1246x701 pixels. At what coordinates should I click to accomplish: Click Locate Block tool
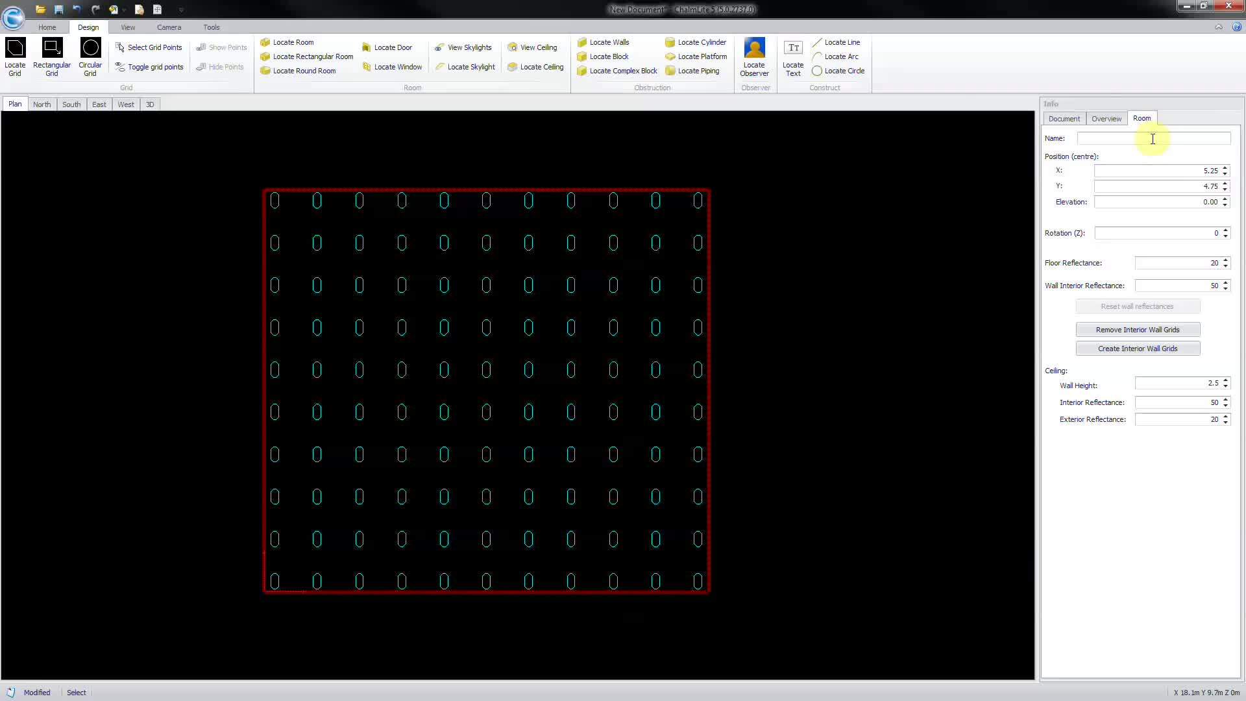603,56
